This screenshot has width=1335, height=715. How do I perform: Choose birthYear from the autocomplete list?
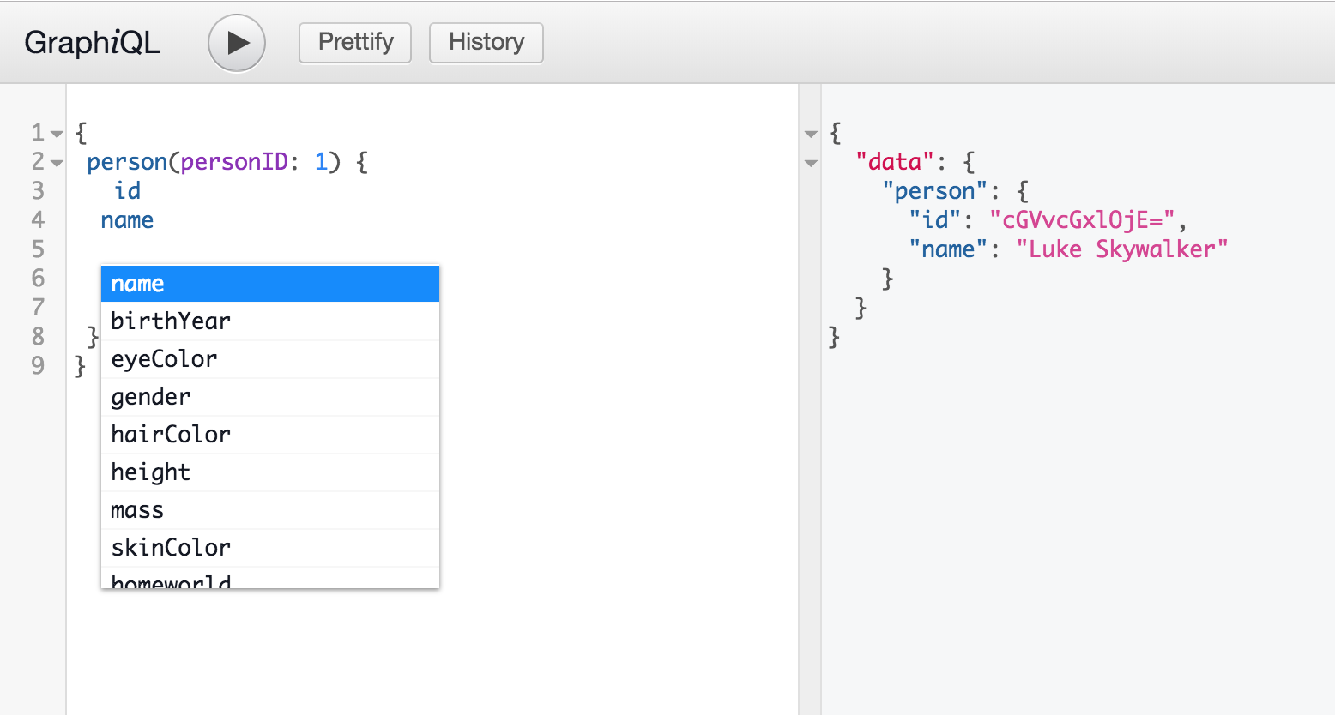[269, 321]
